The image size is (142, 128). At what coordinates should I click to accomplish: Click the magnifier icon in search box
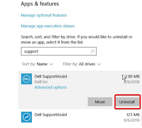point(92,51)
